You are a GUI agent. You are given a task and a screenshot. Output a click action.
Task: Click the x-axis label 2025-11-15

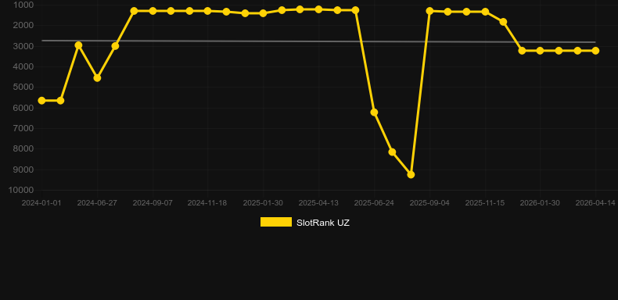pos(485,203)
